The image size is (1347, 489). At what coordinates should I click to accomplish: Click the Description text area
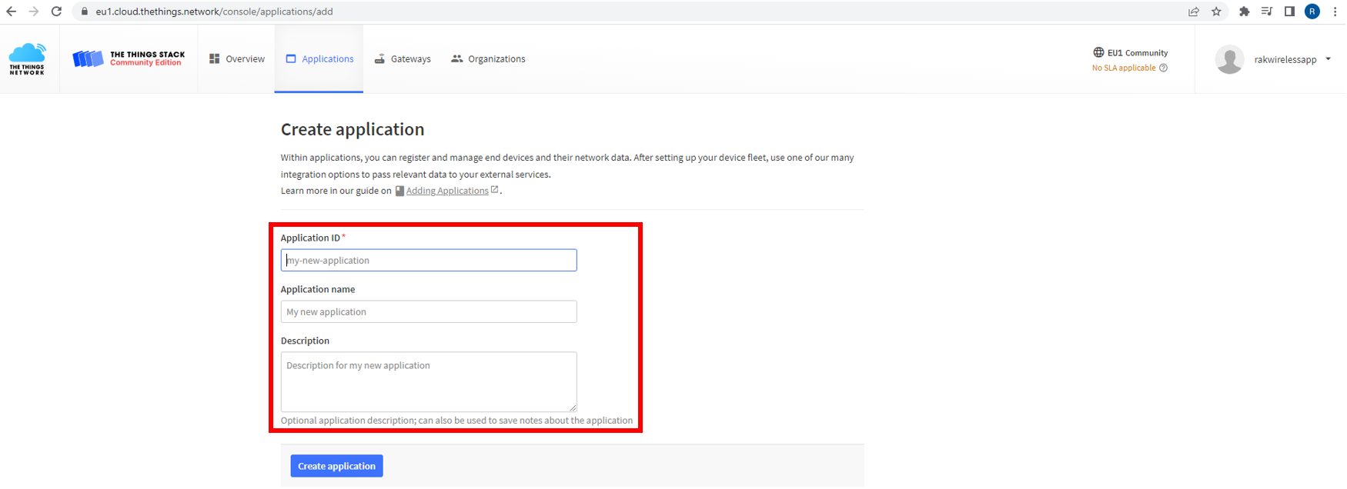(x=429, y=381)
